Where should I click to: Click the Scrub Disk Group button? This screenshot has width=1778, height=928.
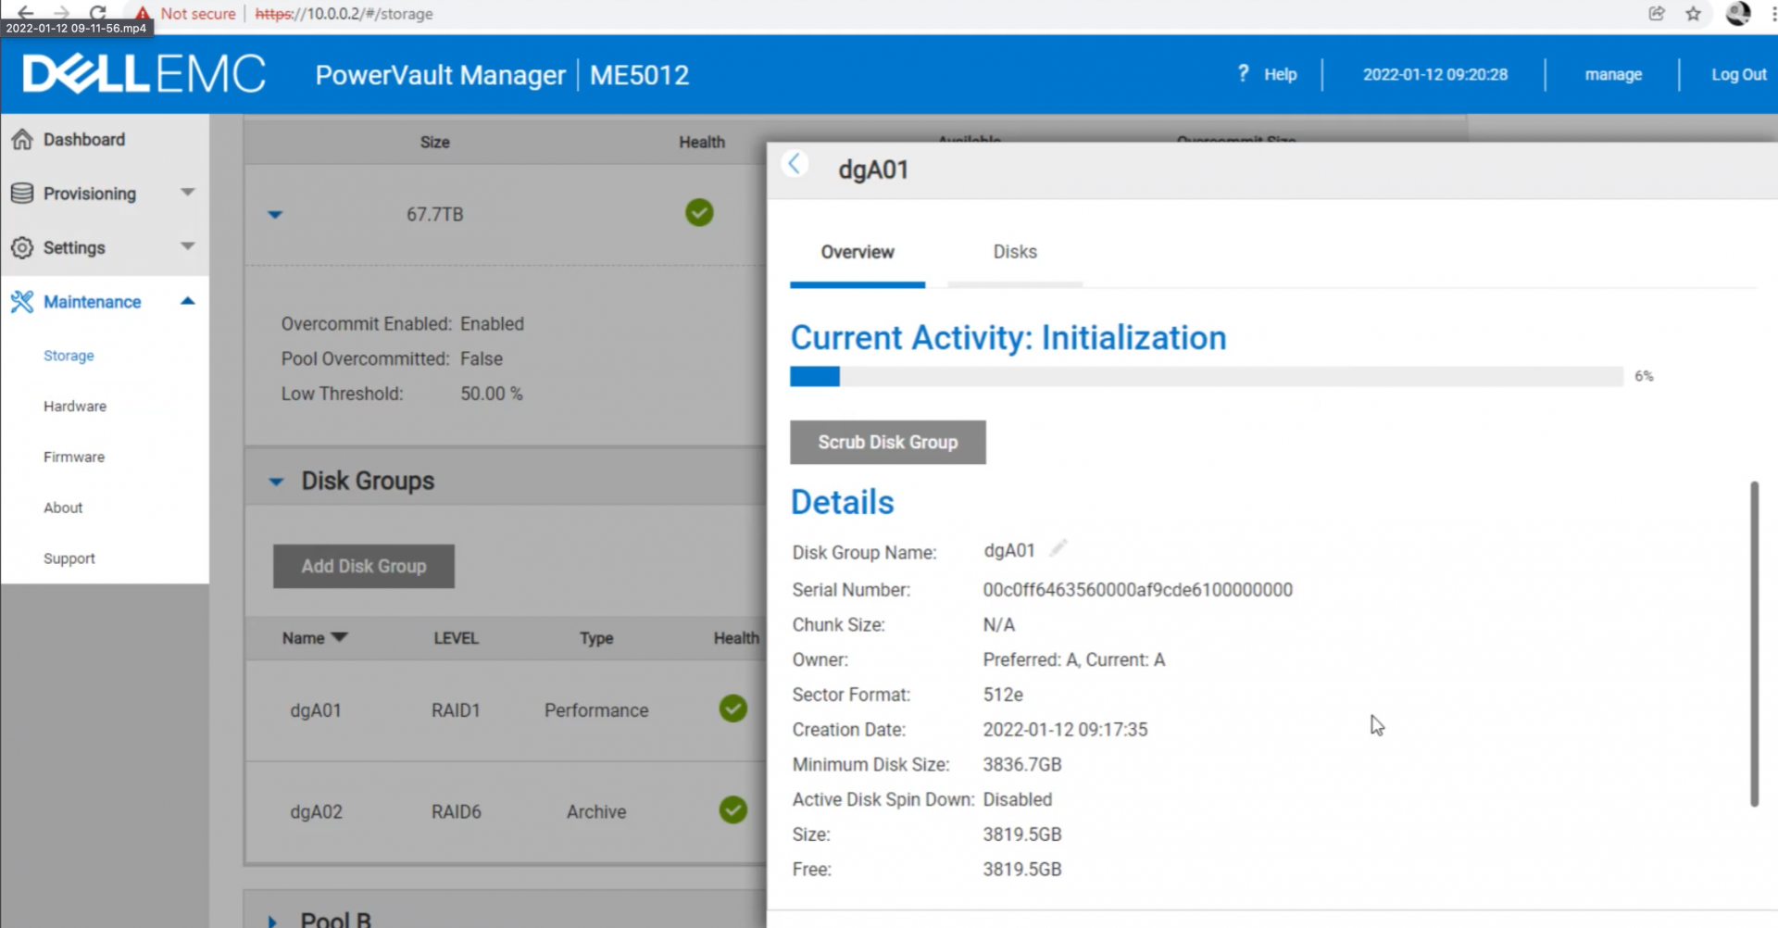[887, 443]
